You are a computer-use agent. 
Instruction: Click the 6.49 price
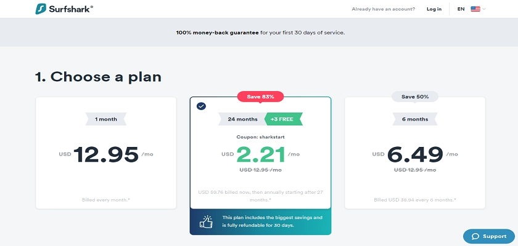pyautogui.click(x=415, y=154)
